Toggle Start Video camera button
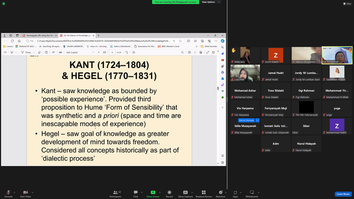This screenshot has width=354, height=199. pyautogui.click(x=25, y=193)
